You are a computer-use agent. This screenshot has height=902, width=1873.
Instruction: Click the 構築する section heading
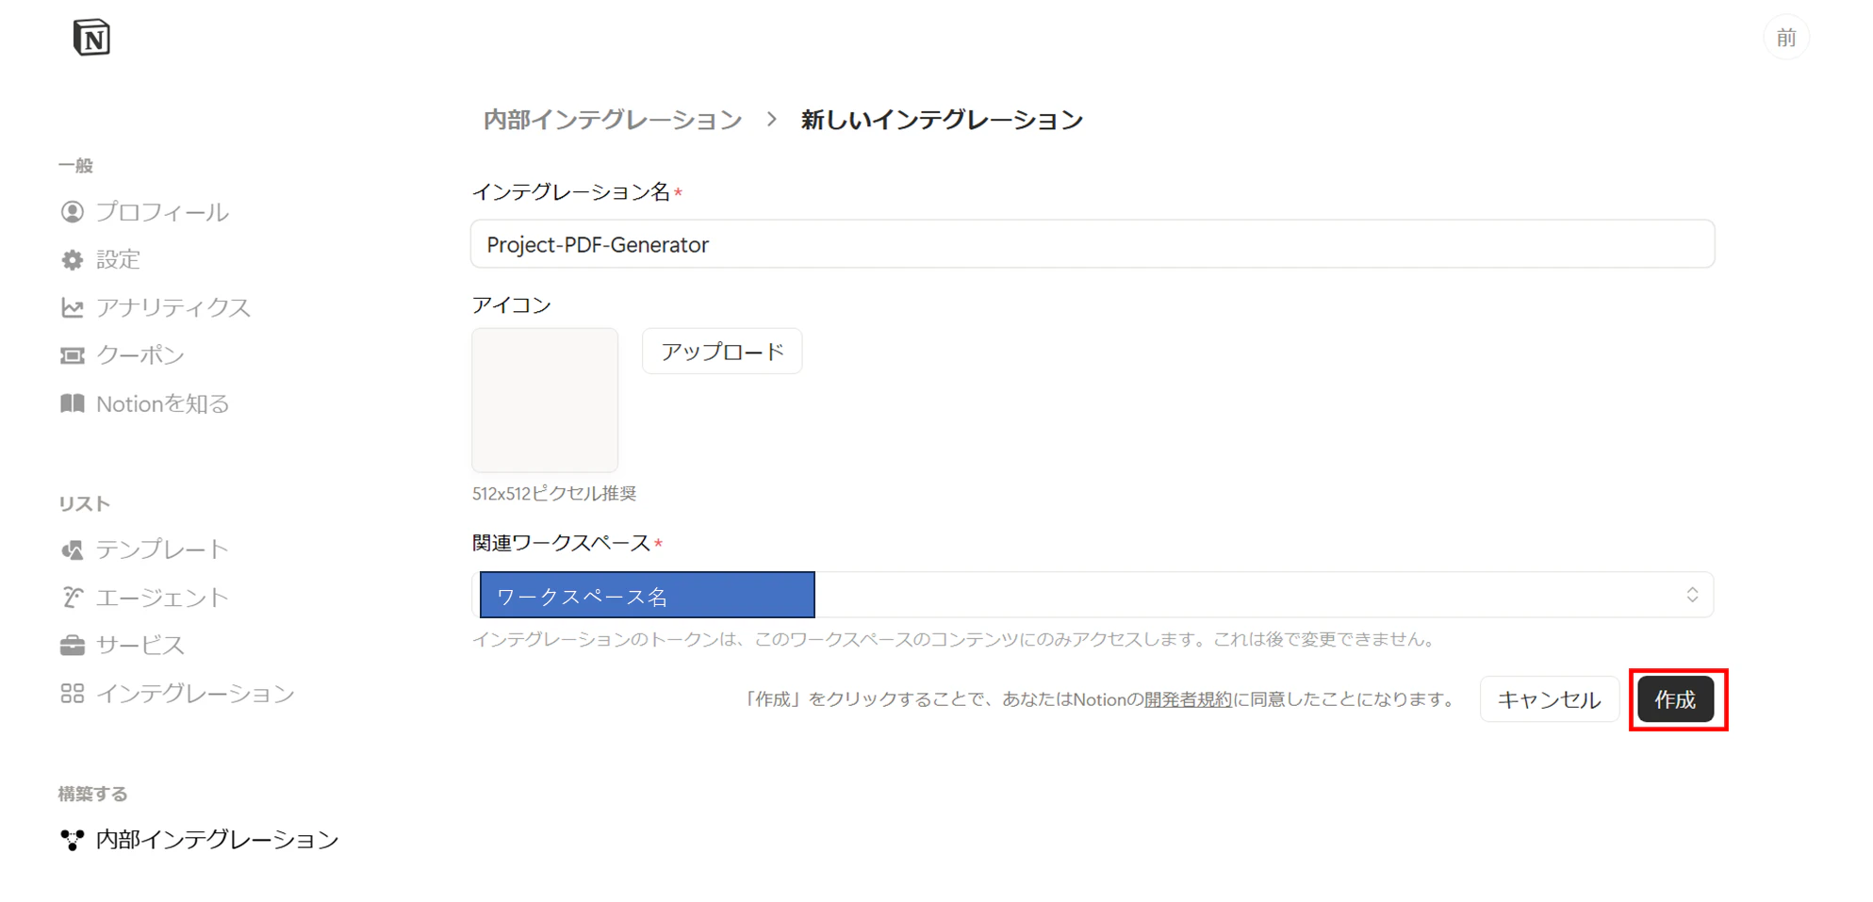click(x=93, y=794)
